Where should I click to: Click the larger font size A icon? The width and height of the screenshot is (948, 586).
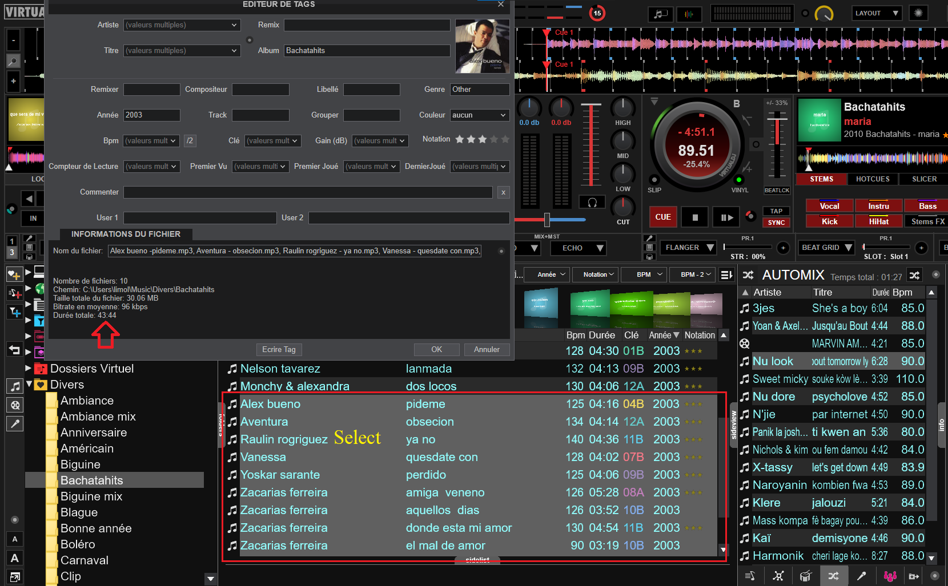point(15,558)
